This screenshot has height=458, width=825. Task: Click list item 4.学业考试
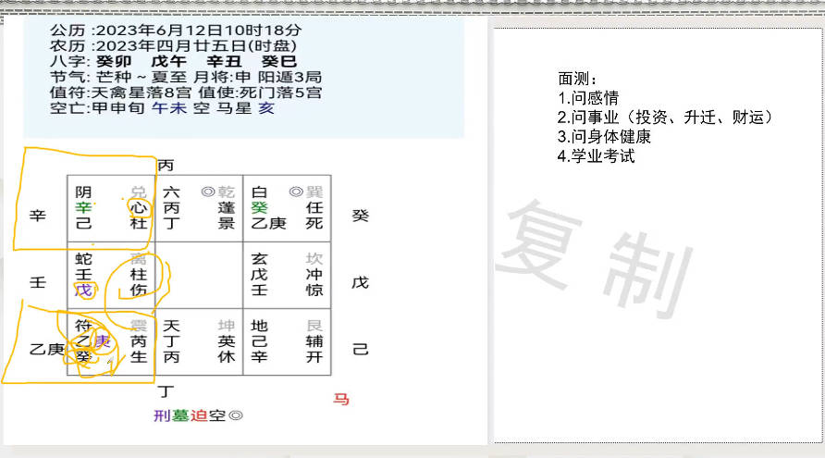[596, 156]
